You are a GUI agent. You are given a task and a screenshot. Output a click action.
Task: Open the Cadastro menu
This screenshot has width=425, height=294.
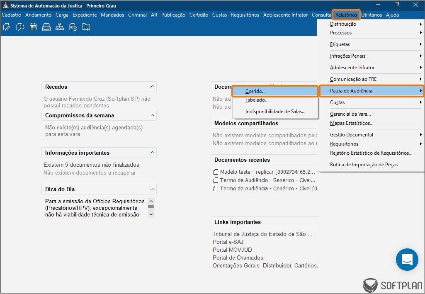click(x=11, y=15)
